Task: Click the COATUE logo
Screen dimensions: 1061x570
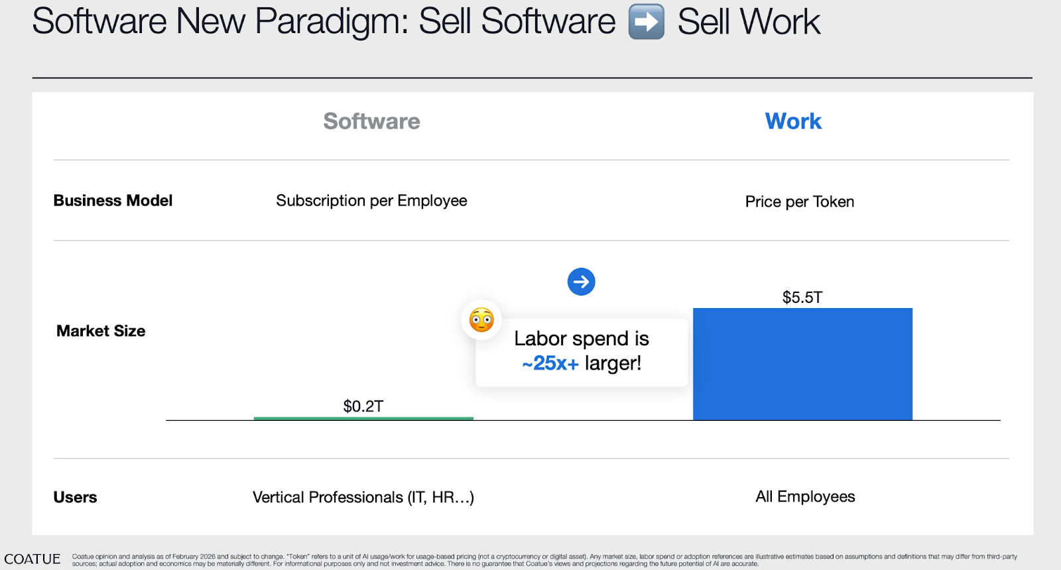Action: [32, 559]
